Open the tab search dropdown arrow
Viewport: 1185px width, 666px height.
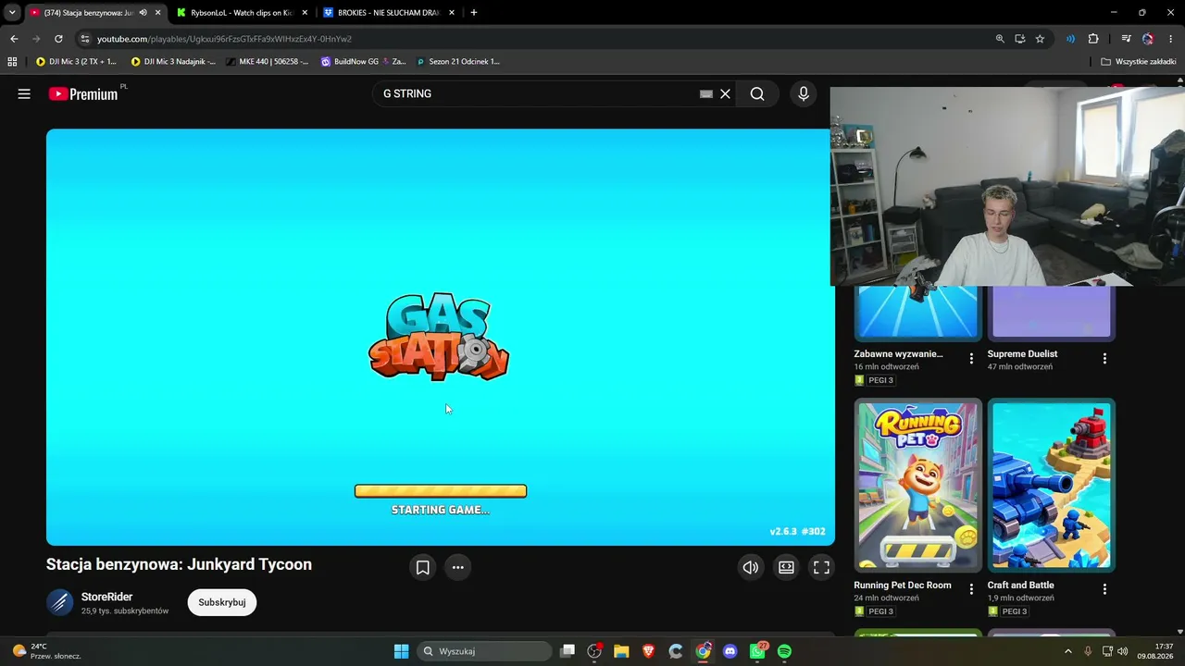(12, 12)
